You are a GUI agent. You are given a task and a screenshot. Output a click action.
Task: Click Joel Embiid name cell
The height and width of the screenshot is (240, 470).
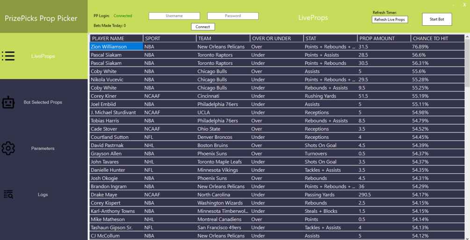tap(116, 104)
